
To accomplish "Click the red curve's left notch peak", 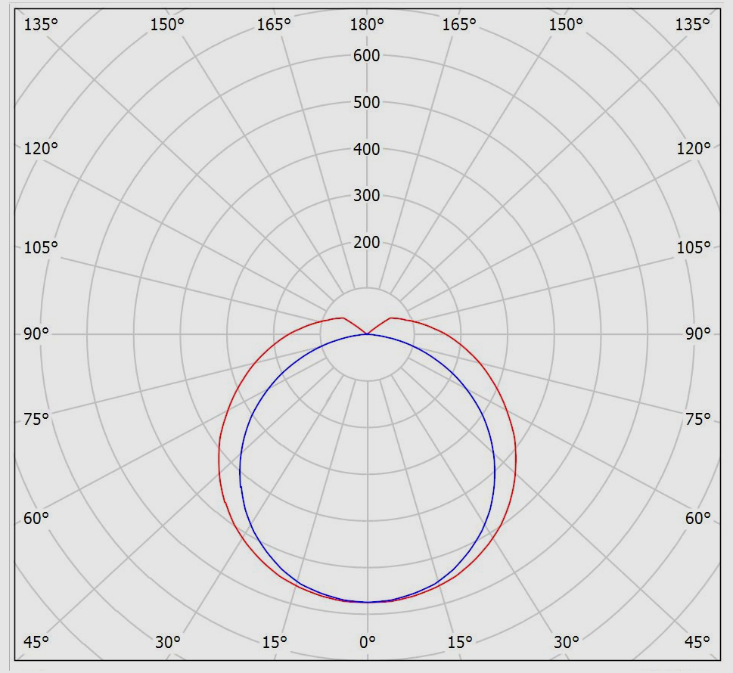I will click(x=343, y=318).
